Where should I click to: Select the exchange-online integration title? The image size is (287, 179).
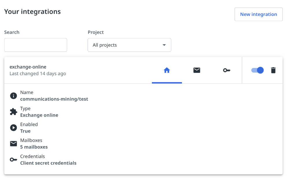tap(28, 67)
